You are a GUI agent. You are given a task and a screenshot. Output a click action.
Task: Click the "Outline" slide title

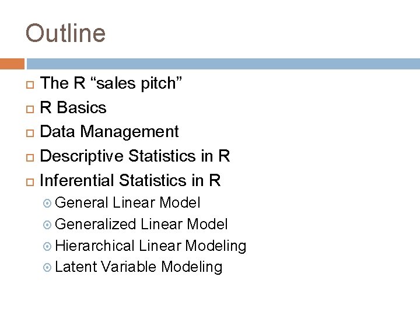[65, 33]
